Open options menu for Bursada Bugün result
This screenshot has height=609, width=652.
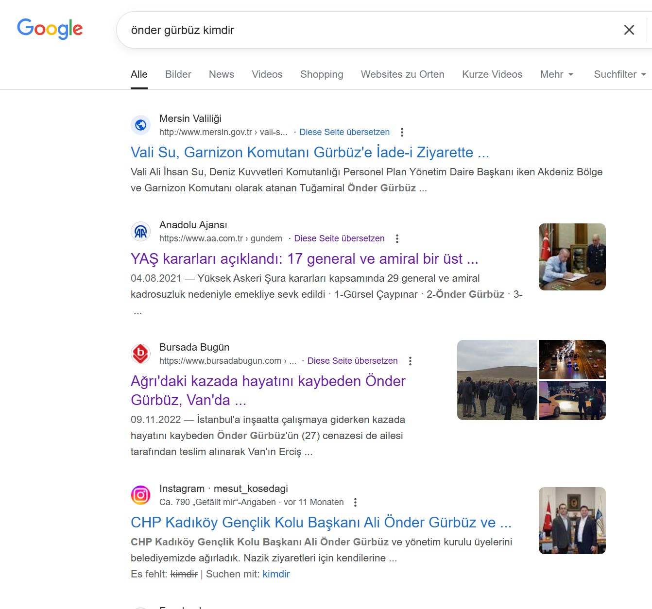point(410,361)
